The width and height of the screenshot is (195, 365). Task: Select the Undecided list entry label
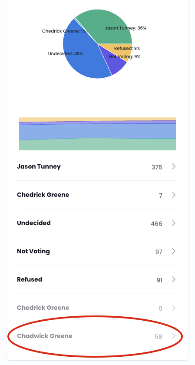pos(34,223)
